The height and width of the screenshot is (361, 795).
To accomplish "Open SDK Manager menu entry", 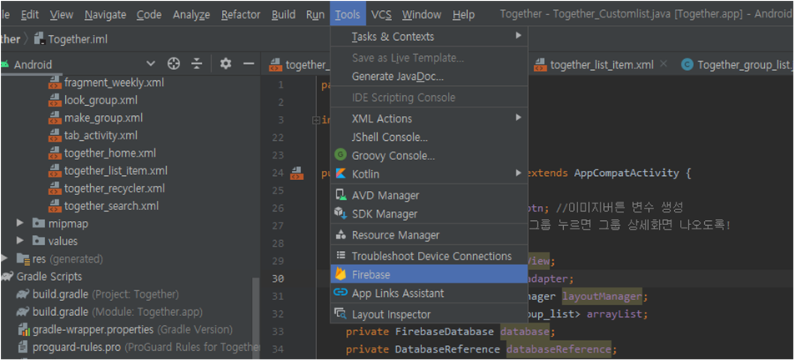I will tap(429, 214).
